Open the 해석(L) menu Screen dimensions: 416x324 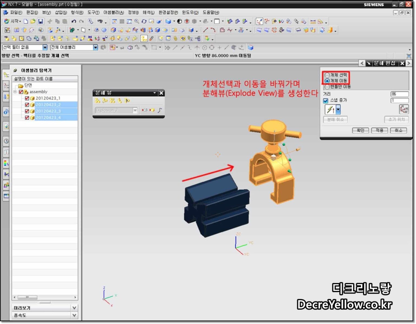(x=148, y=12)
